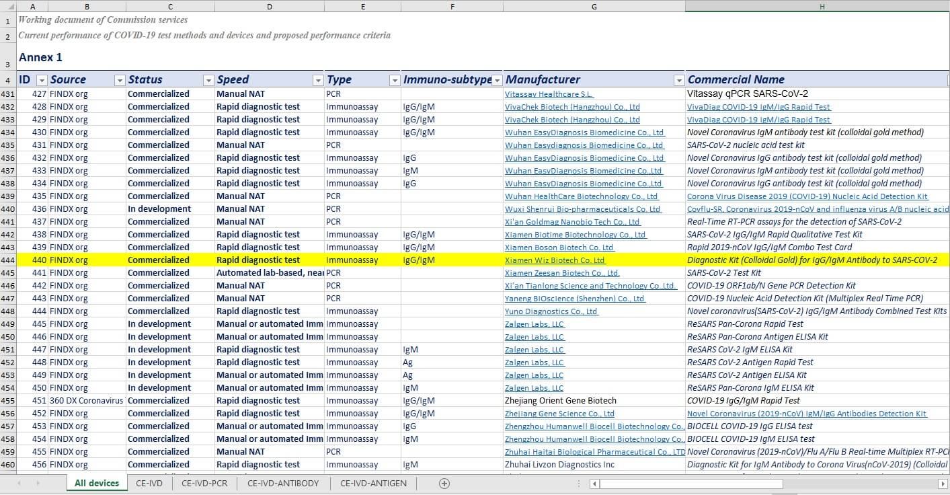
Task: Expand the Type column filter
Action: click(x=395, y=80)
